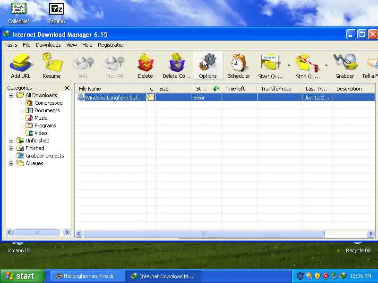Viewport: 378px width, 283px height.
Task: Sort by the Time left column header
Action: pos(240,89)
